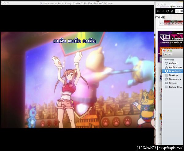Click the AirDrop parachute icon
184x151 pixels.
click(167, 63)
